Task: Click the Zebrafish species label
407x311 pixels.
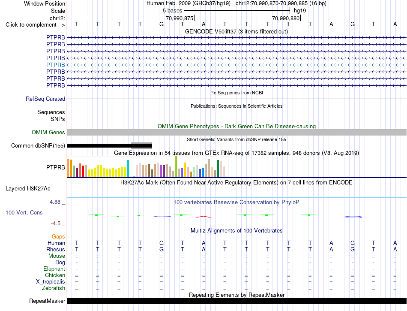Action: (54, 288)
